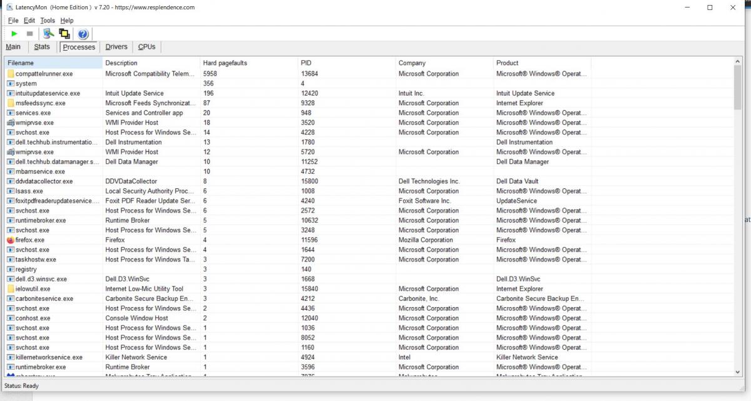Open the File menu
The width and height of the screenshot is (751, 401).
[13, 21]
